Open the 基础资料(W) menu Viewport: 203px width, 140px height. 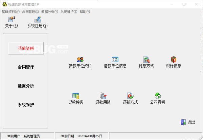(x=10, y=12)
